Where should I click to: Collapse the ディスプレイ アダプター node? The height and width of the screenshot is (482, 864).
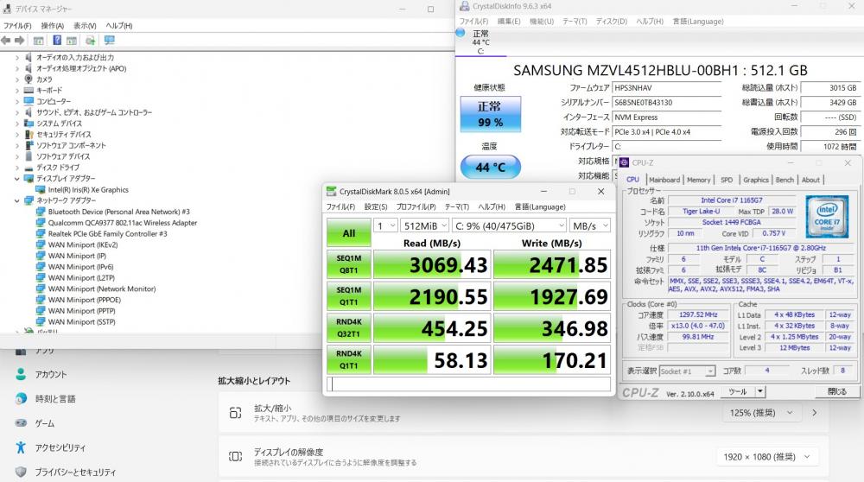point(16,179)
